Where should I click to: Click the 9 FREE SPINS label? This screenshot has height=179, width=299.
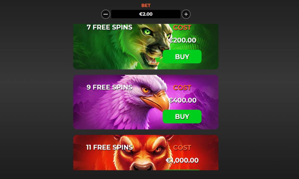click(109, 87)
